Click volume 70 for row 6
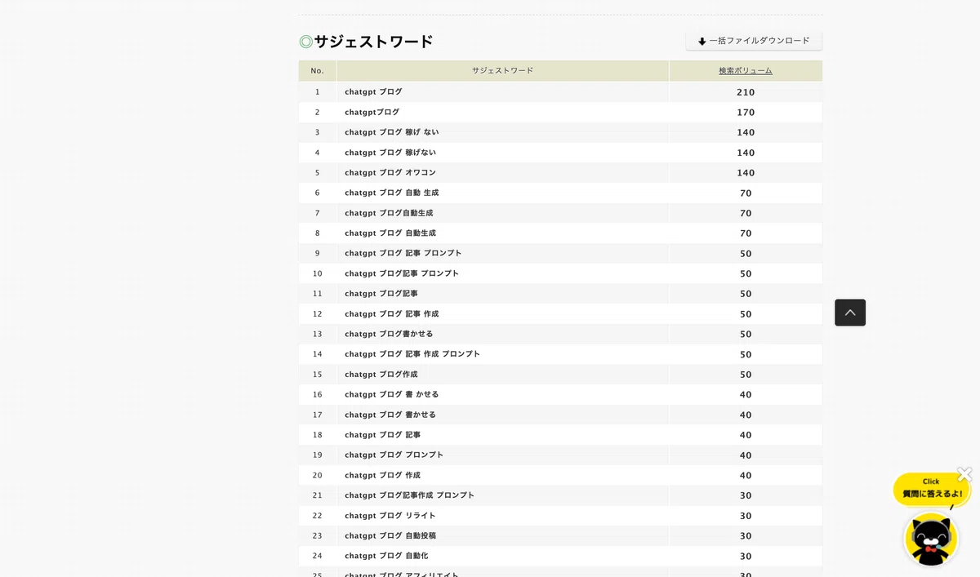 click(x=746, y=193)
